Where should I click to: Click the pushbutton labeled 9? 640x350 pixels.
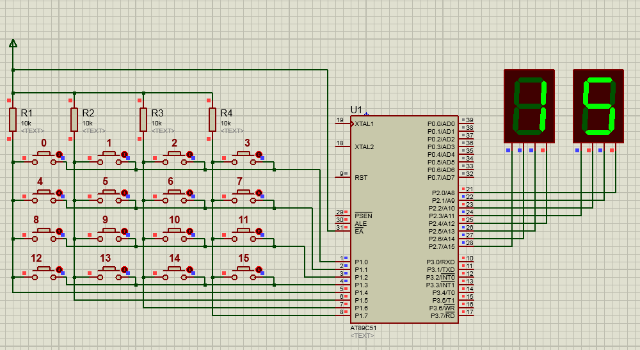[109, 235]
